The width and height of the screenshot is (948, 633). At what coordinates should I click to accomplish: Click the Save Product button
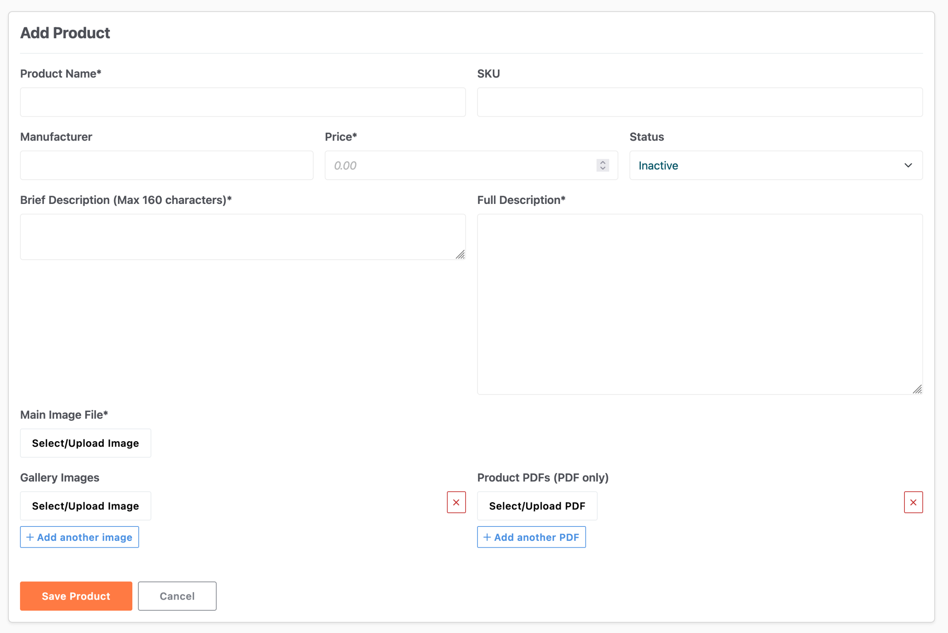pos(76,596)
